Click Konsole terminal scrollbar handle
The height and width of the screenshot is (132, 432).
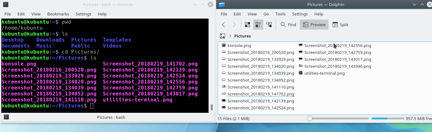(x=212, y=107)
